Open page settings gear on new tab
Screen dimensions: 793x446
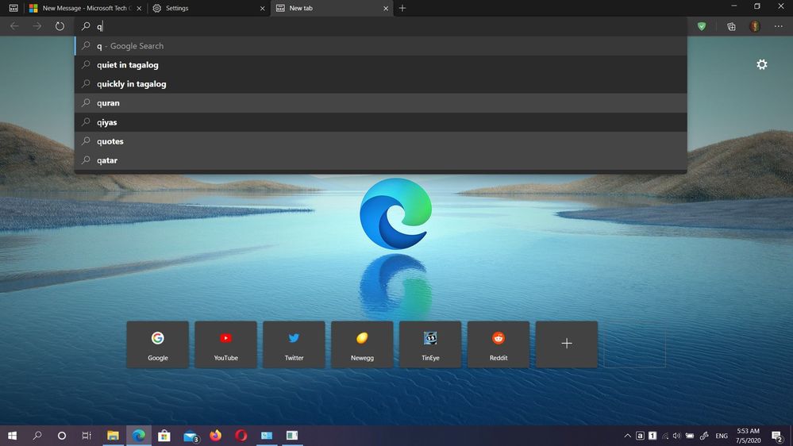click(761, 64)
